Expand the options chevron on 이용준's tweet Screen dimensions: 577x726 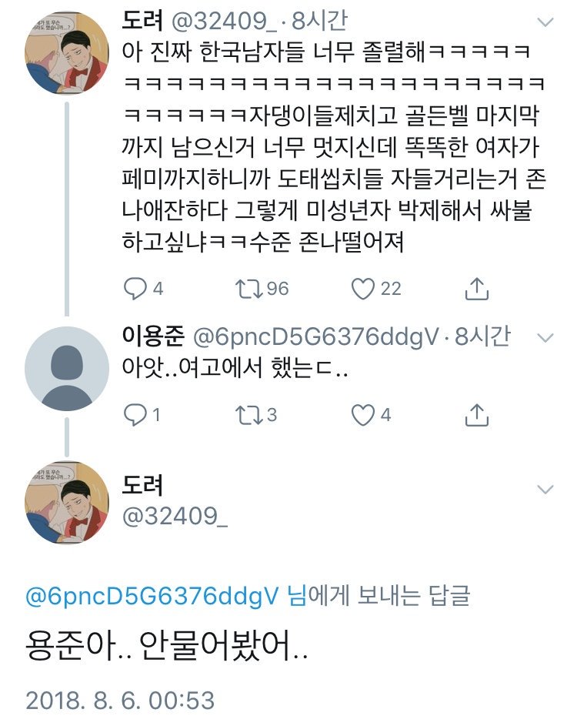[x=545, y=337]
